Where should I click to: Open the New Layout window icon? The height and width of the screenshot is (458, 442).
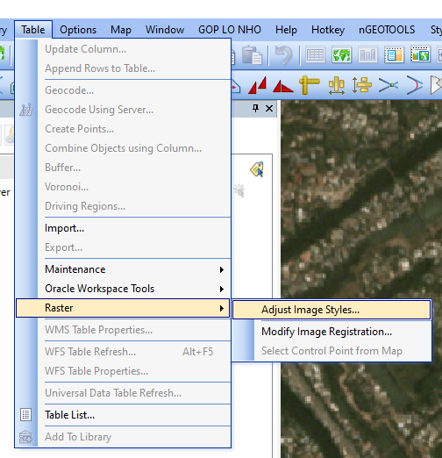(x=394, y=54)
